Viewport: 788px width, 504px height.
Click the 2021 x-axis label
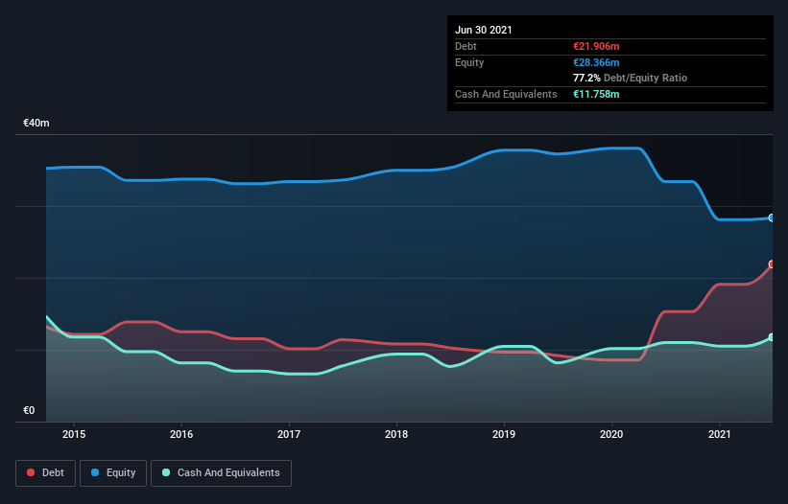pos(718,434)
